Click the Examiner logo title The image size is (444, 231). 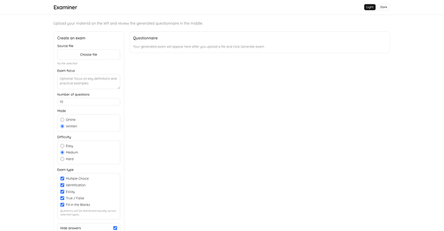[x=65, y=7]
